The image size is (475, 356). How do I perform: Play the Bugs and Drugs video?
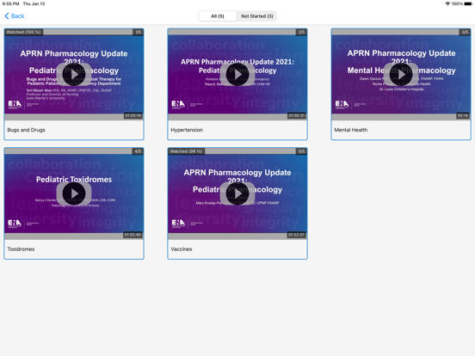click(74, 75)
